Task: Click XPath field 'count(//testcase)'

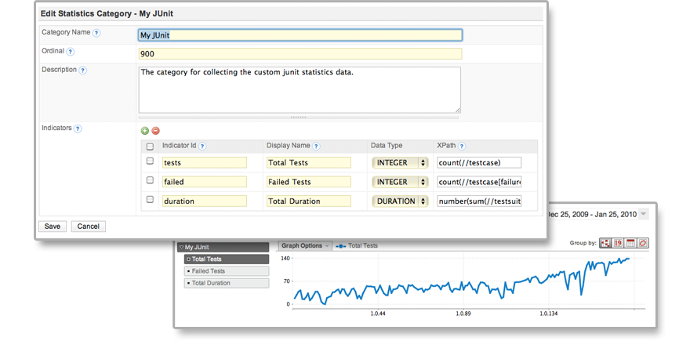Action: coord(479,163)
